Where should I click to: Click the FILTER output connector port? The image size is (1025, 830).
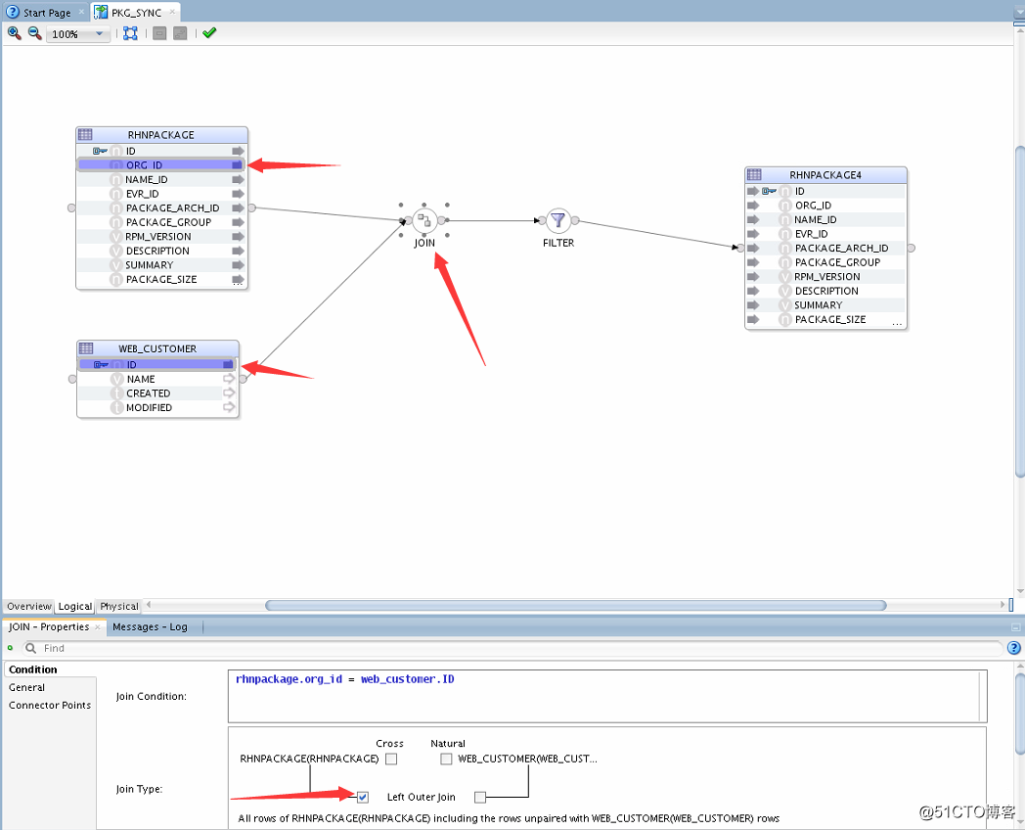575,220
